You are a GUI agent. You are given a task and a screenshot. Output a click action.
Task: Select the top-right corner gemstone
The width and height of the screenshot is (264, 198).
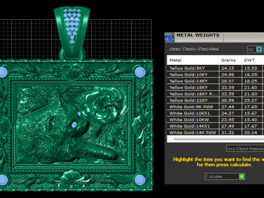click(x=140, y=72)
